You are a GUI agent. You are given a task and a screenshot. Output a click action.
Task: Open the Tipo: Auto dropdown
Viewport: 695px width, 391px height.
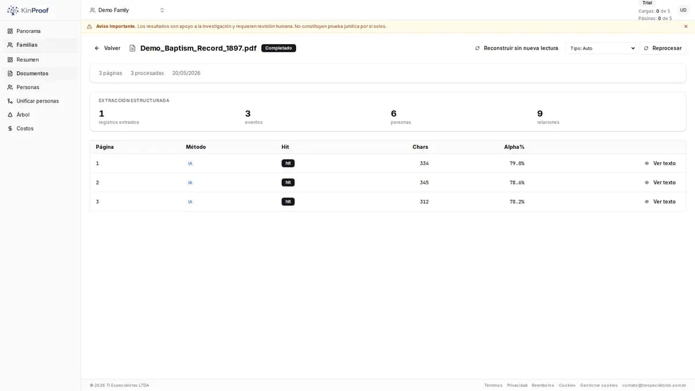601,48
